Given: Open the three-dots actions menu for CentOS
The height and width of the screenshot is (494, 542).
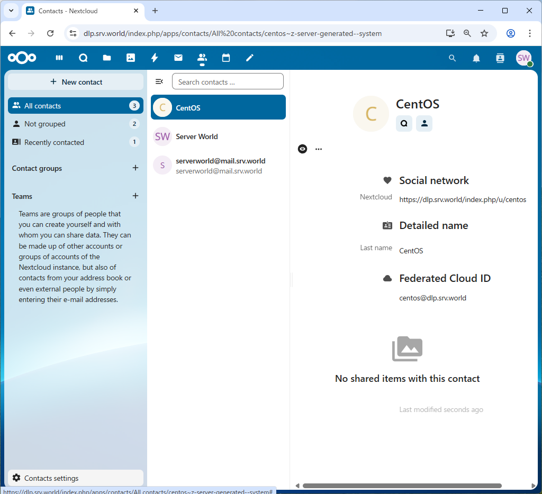Looking at the screenshot, I should pyautogui.click(x=319, y=149).
